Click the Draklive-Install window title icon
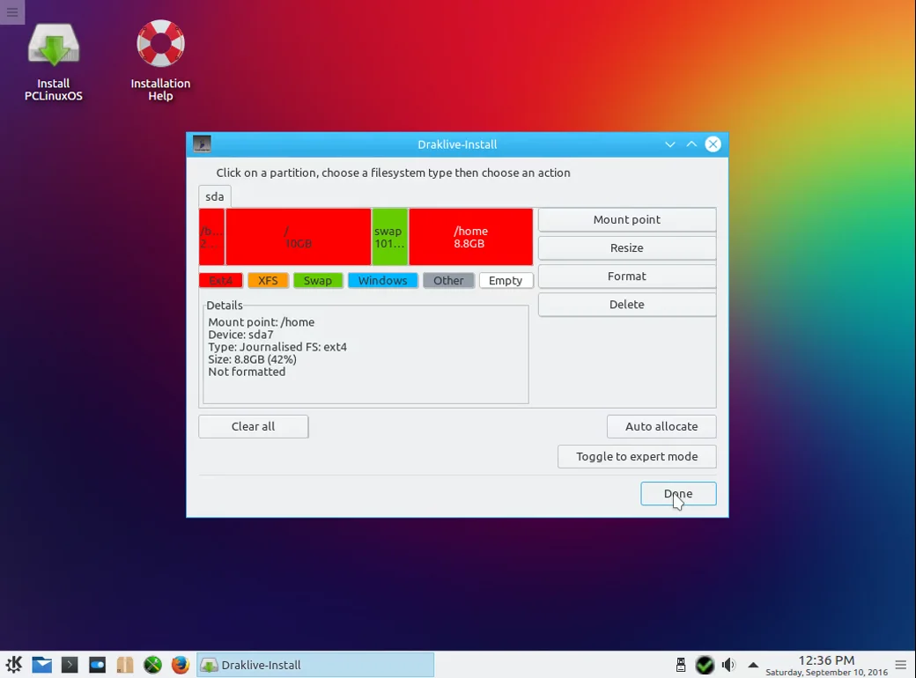This screenshot has width=916, height=678. pos(202,144)
